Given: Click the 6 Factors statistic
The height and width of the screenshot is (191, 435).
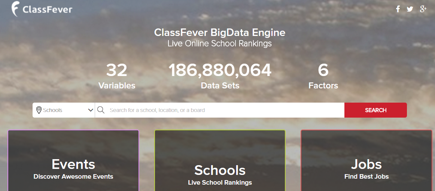Looking at the screenshot, I should click(323, 76).
